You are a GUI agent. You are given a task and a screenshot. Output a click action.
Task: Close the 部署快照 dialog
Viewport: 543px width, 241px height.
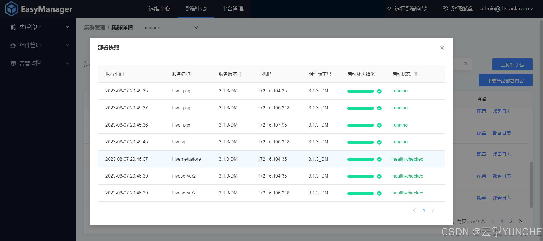(442, 48)
